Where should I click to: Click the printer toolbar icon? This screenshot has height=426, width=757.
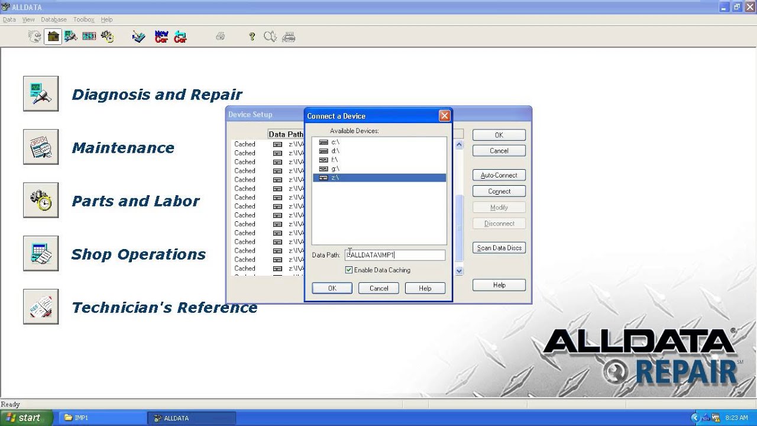point(221,37)
